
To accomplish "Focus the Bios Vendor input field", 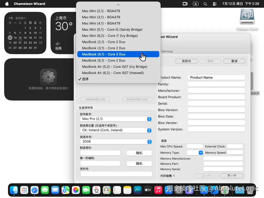I will 216,123.
